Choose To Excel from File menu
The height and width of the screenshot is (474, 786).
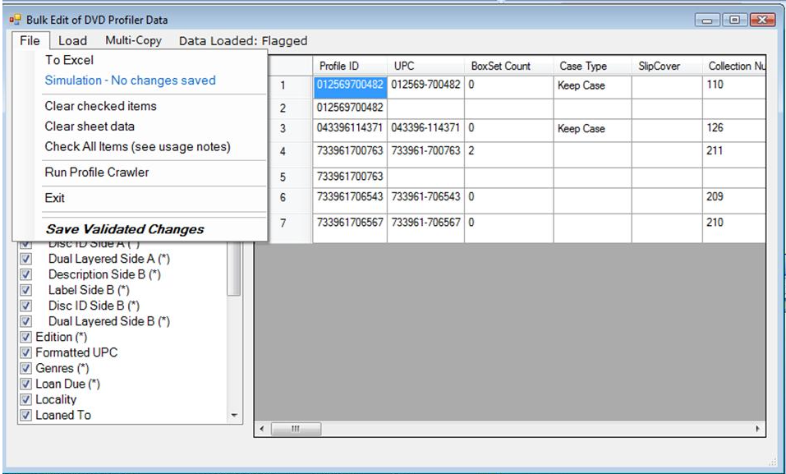[69, 60]
